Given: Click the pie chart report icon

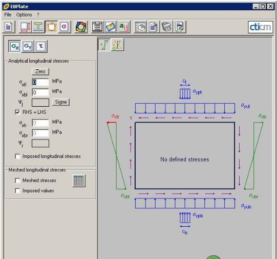Looking at the screenshot, I should coord(140,27).
